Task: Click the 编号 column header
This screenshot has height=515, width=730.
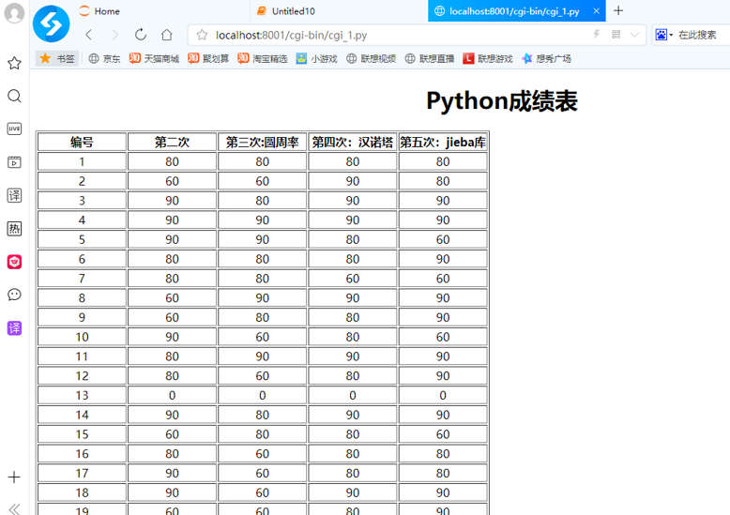Action: click(x=82, y=142)
